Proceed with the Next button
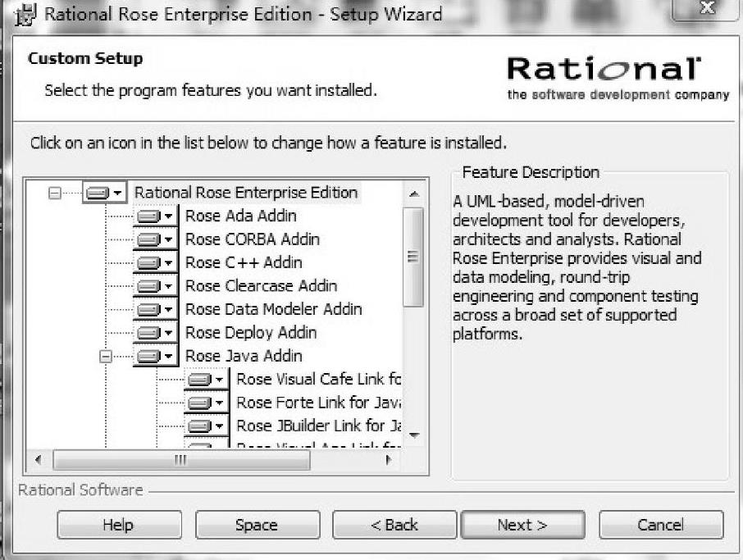Screen dimensions: 743x560 (522, 525)
